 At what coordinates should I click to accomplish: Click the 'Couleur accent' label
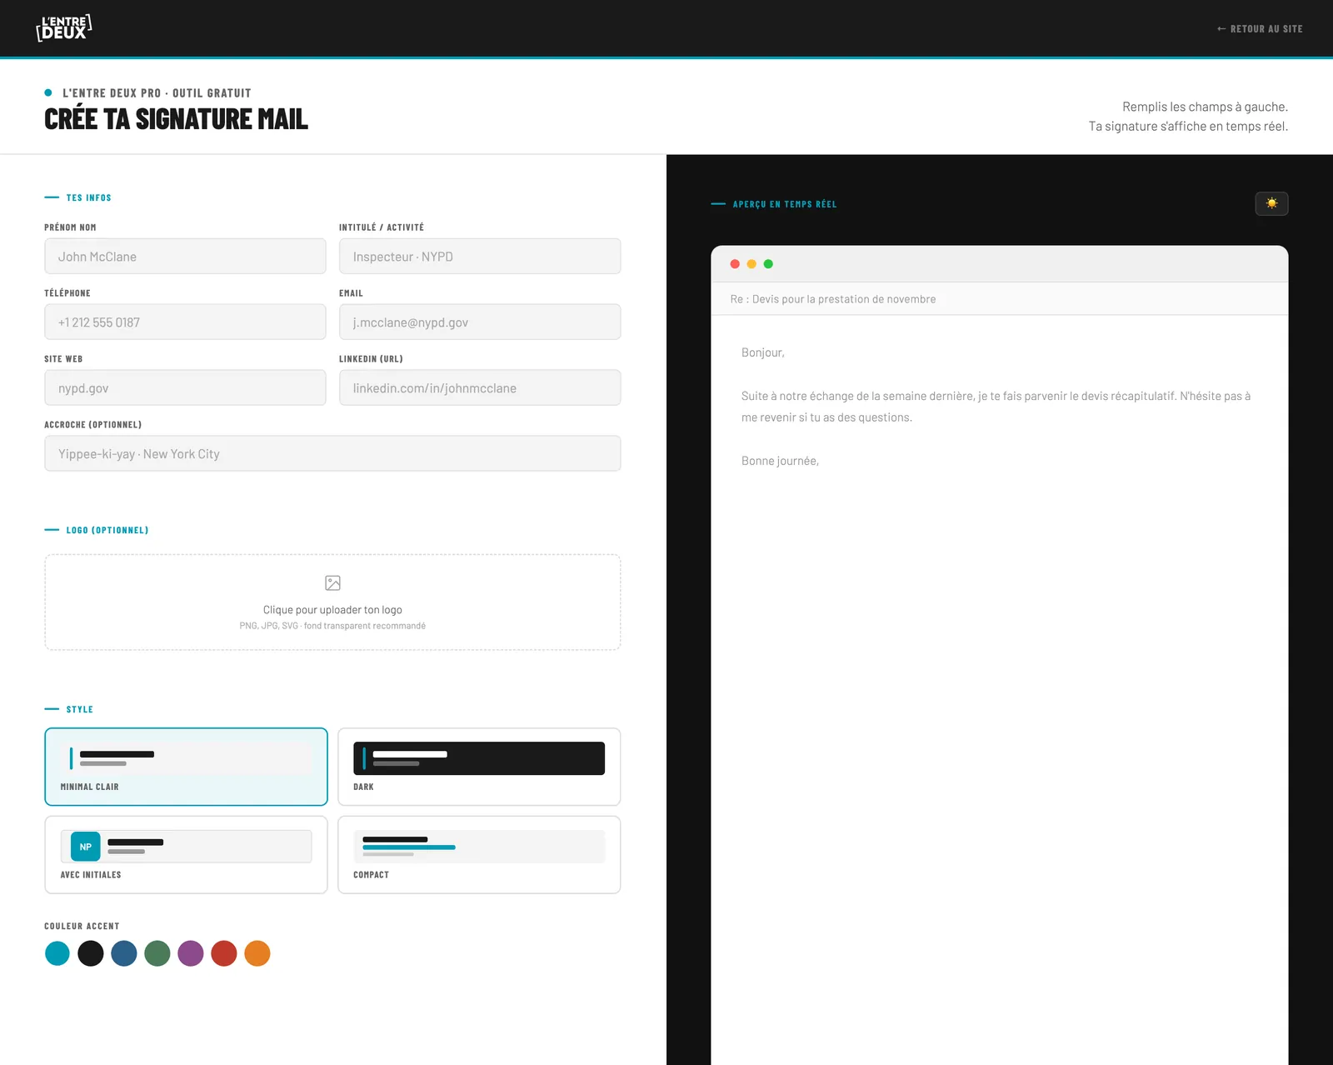pos(82,926)
